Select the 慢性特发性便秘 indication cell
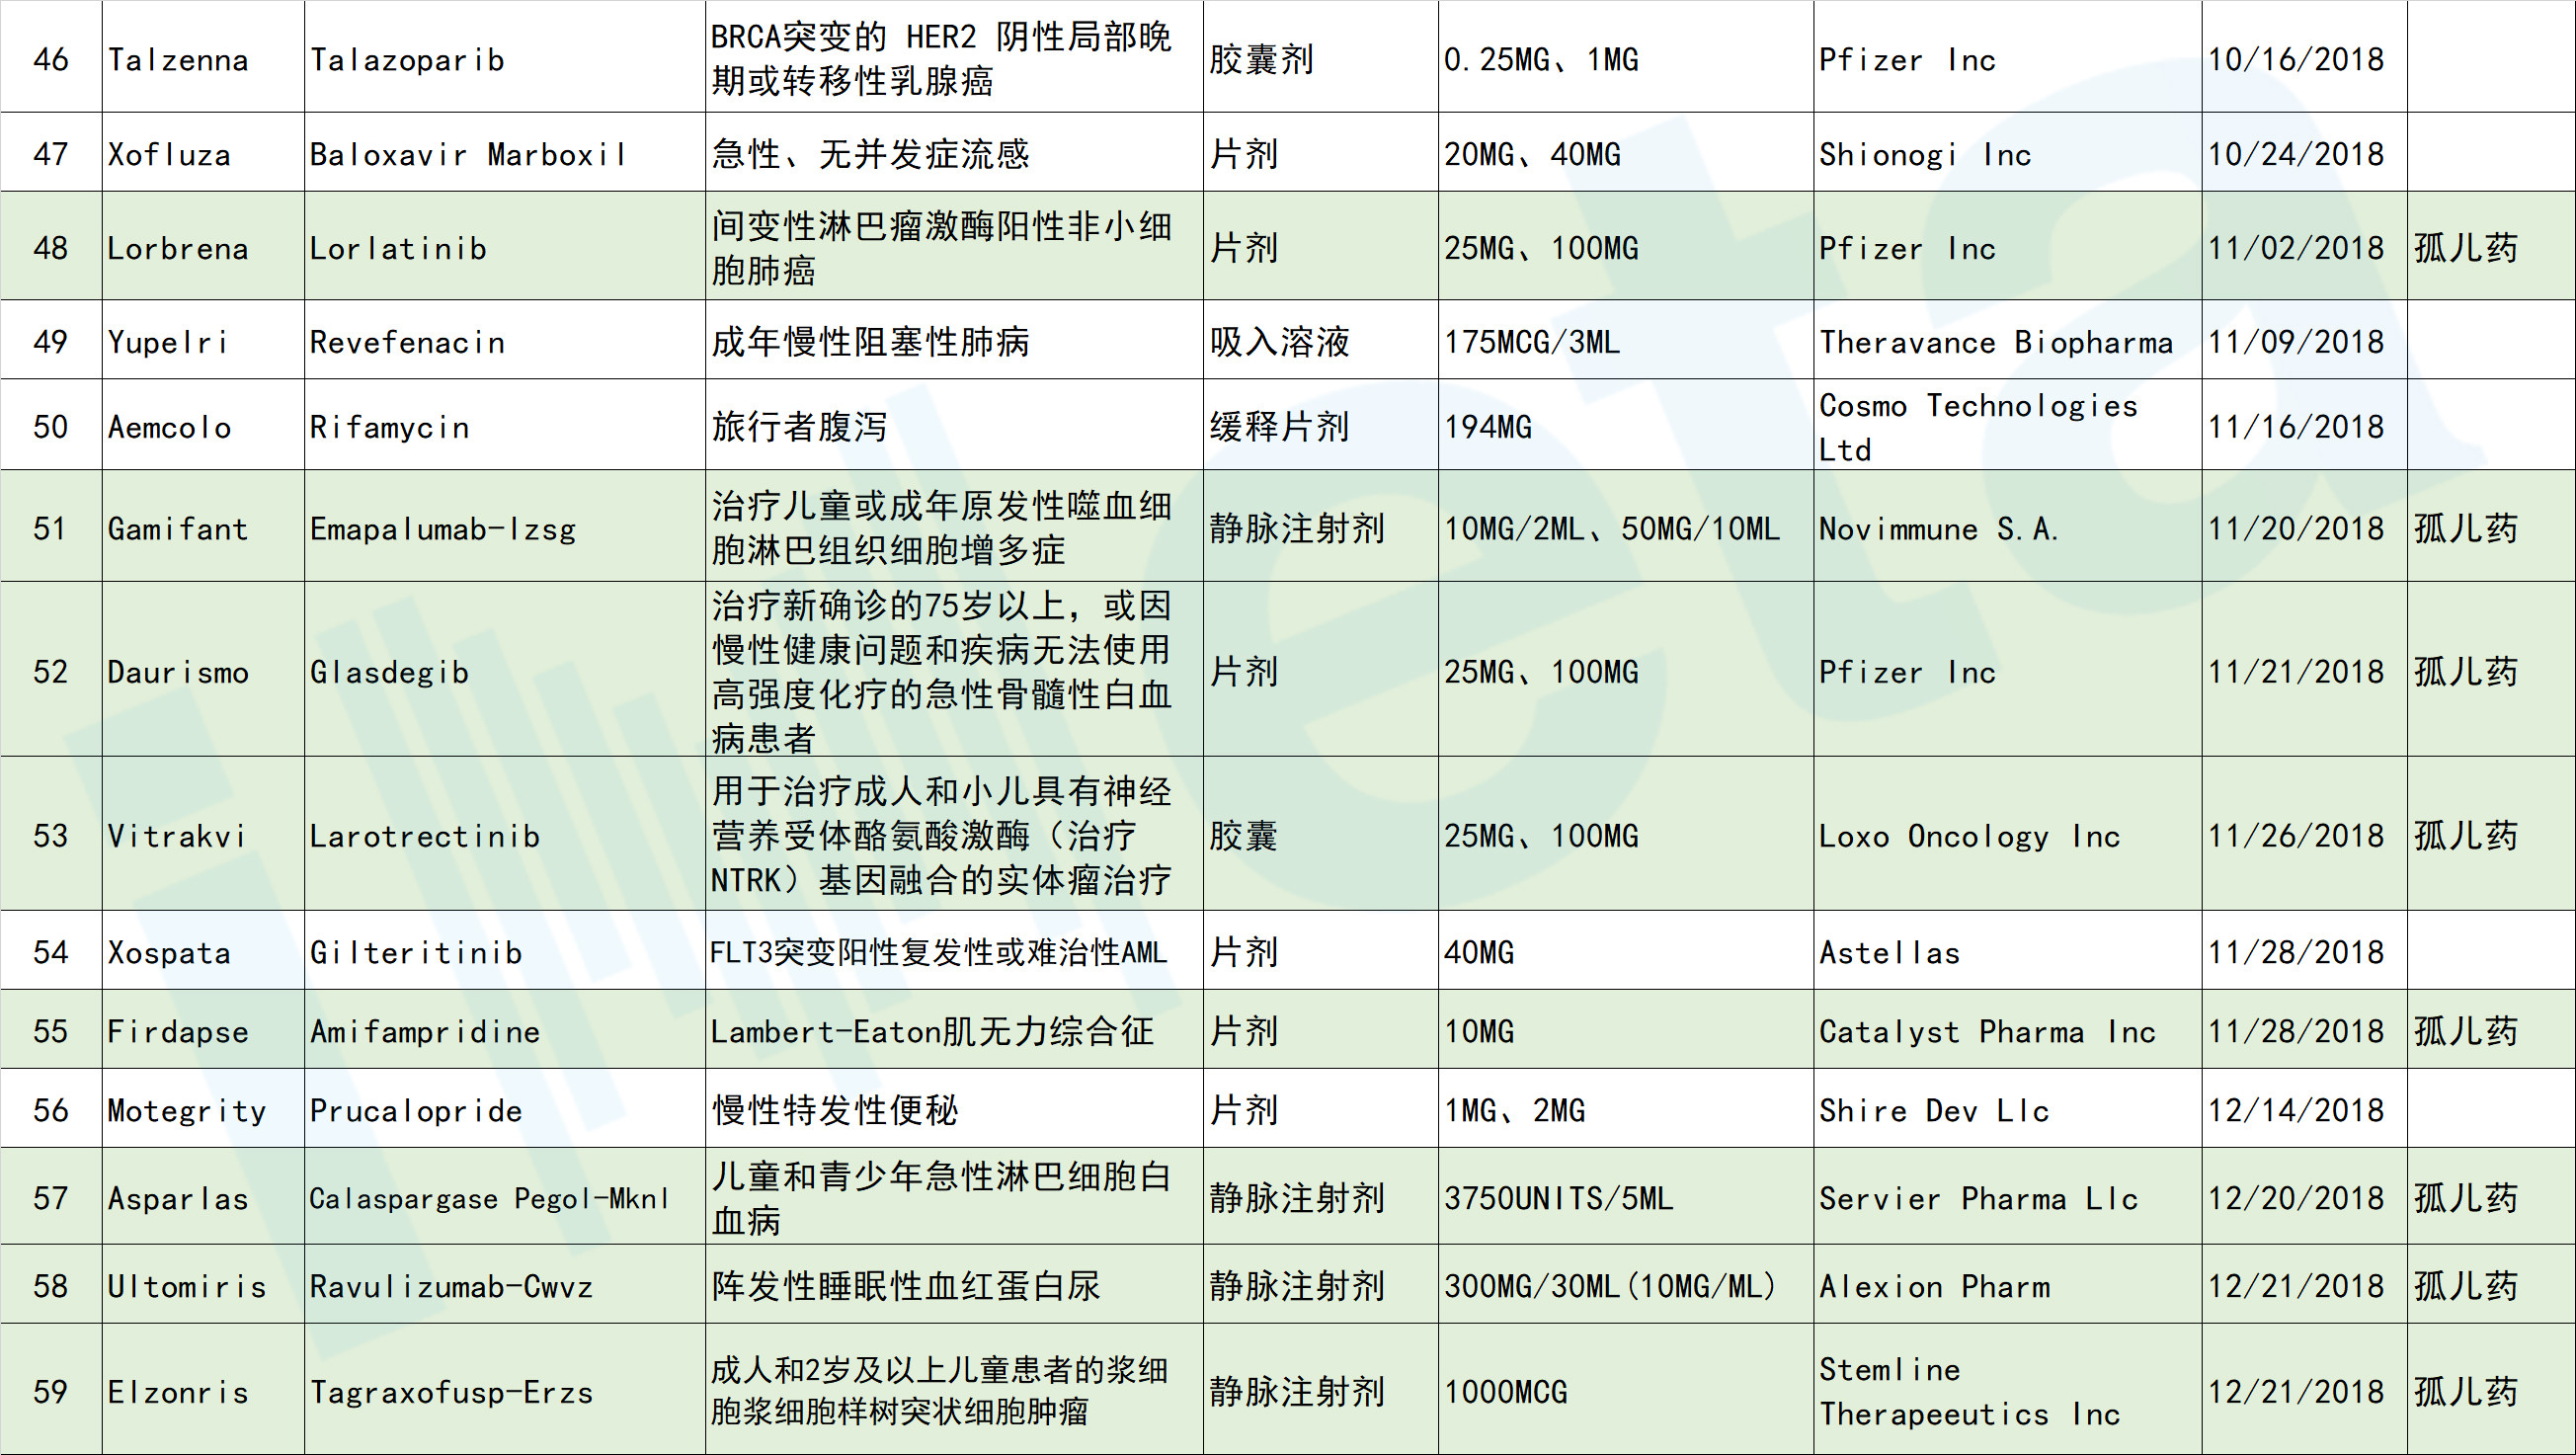 (954, 1108)
